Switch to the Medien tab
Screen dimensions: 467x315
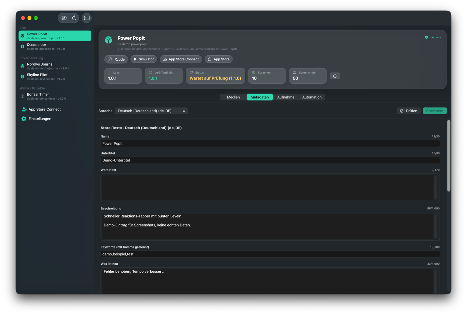pyautogui.click(x=233, y=97)
